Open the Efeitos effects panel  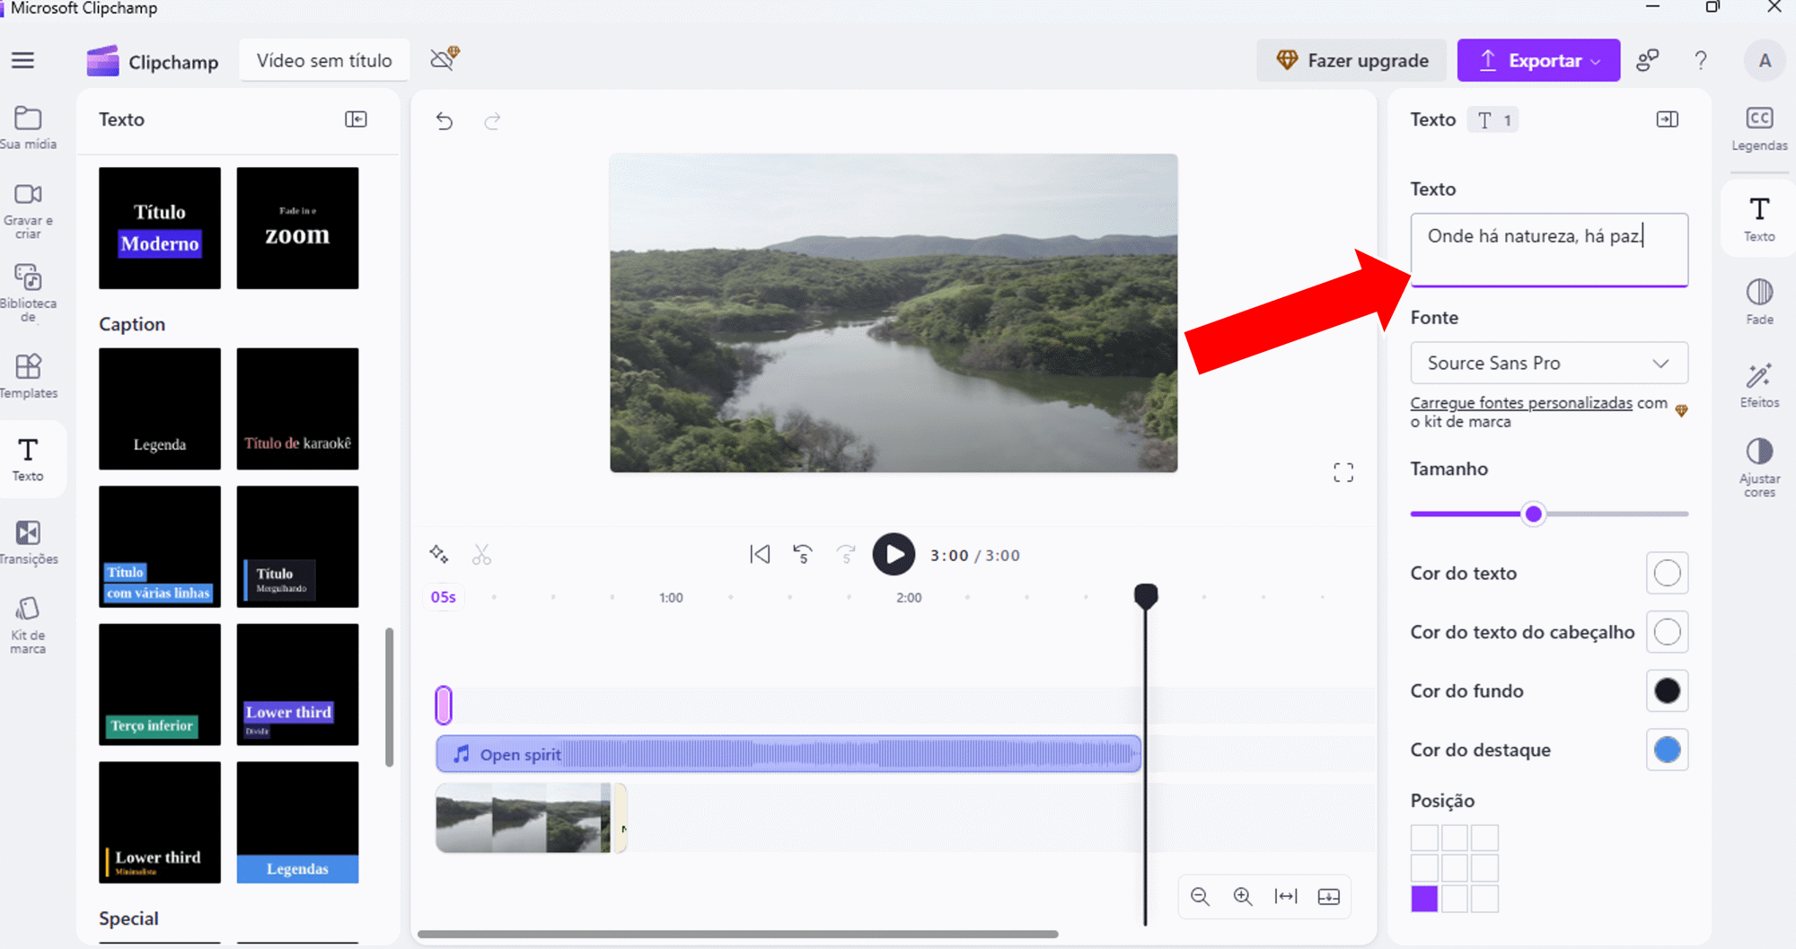point(1758,385)
